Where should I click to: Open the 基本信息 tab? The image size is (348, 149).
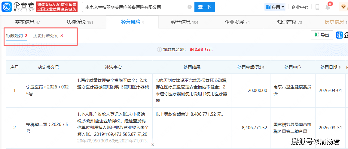pyautogui.click(x=27, y=22)
